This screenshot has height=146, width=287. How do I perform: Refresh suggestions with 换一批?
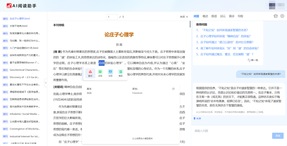[253, 60]
